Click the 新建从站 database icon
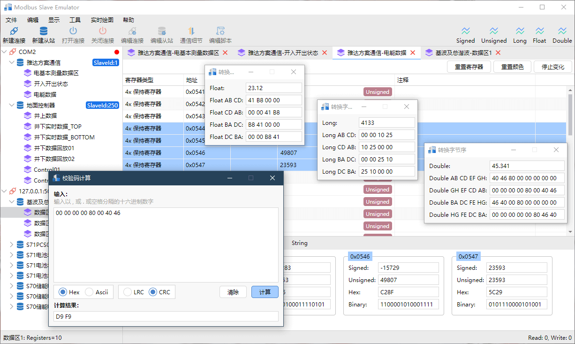The height and width of the screenshot is (344, 575). tap(43, 31)
